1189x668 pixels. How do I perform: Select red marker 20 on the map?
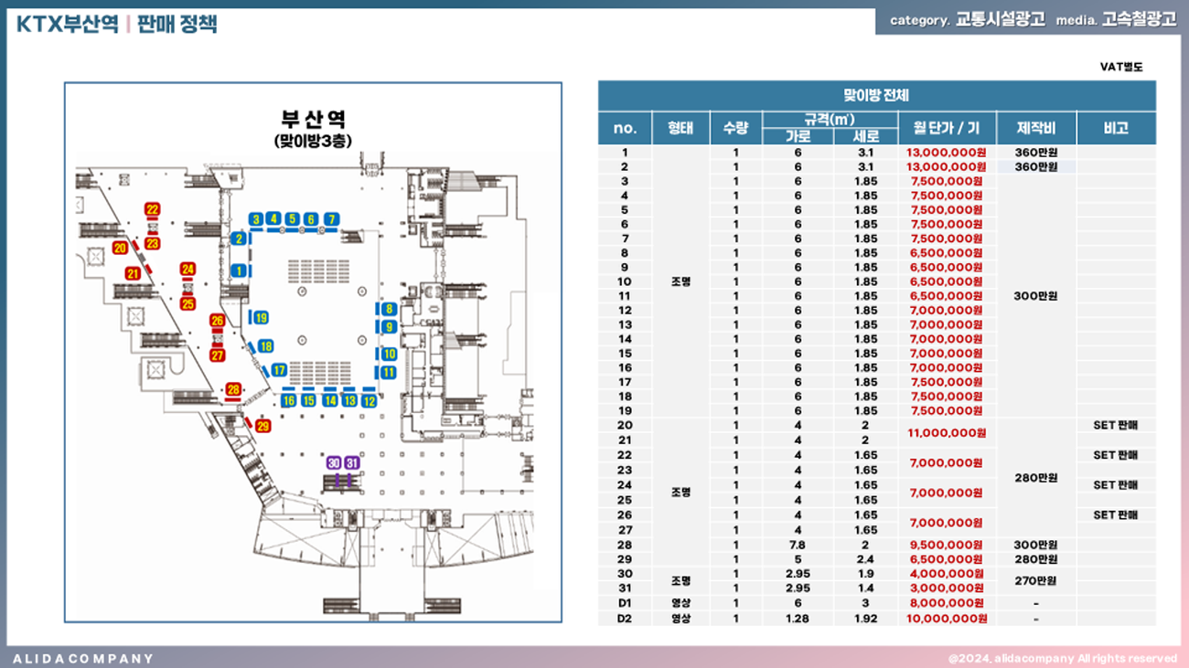point(120,248)
